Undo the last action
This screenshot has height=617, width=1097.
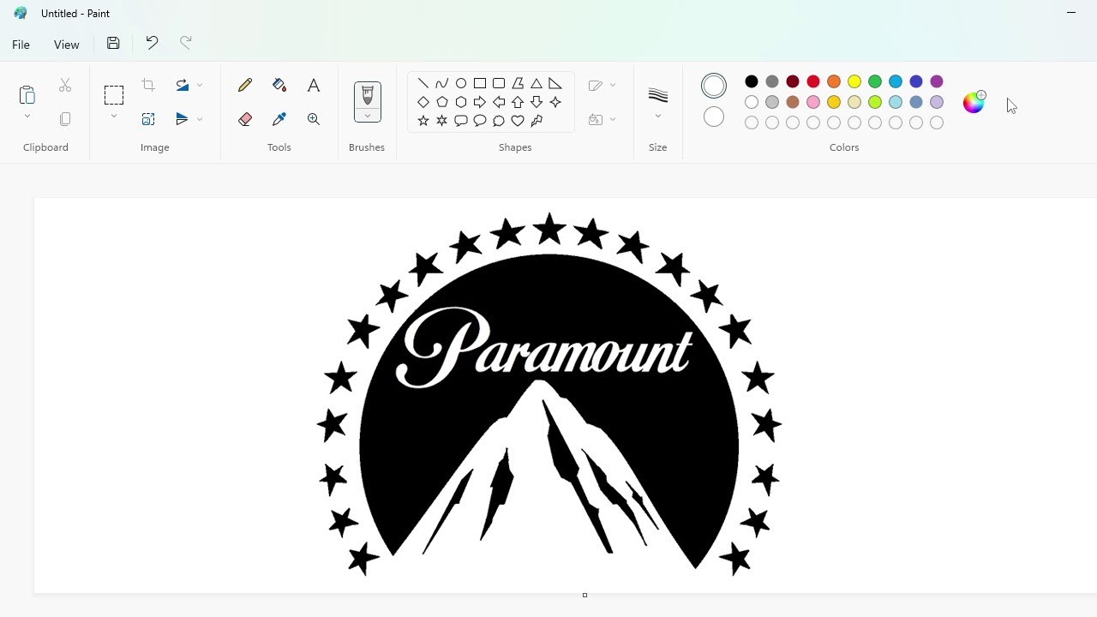[152, 43]
